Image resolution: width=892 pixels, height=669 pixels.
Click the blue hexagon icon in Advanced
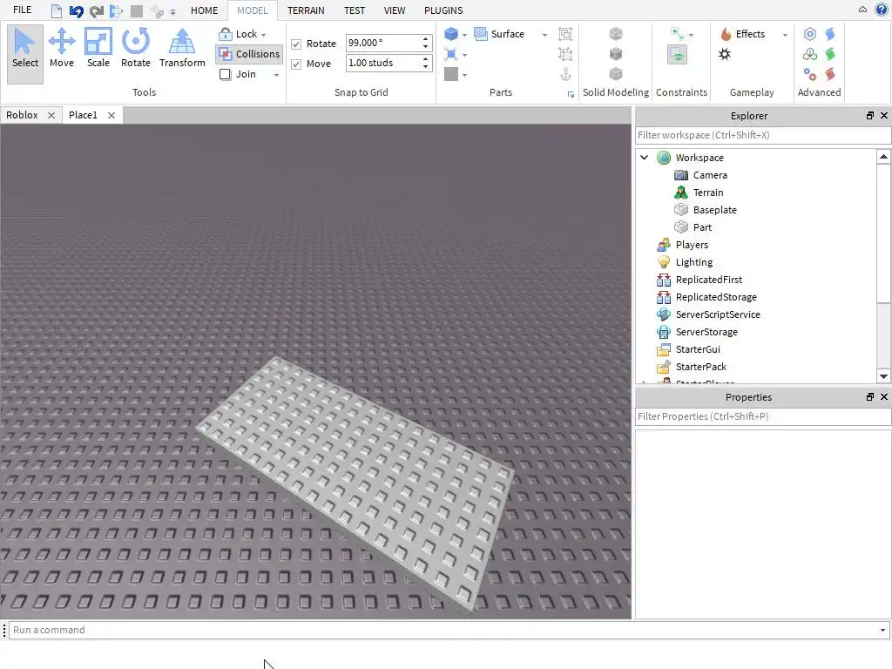coord(809,34)
